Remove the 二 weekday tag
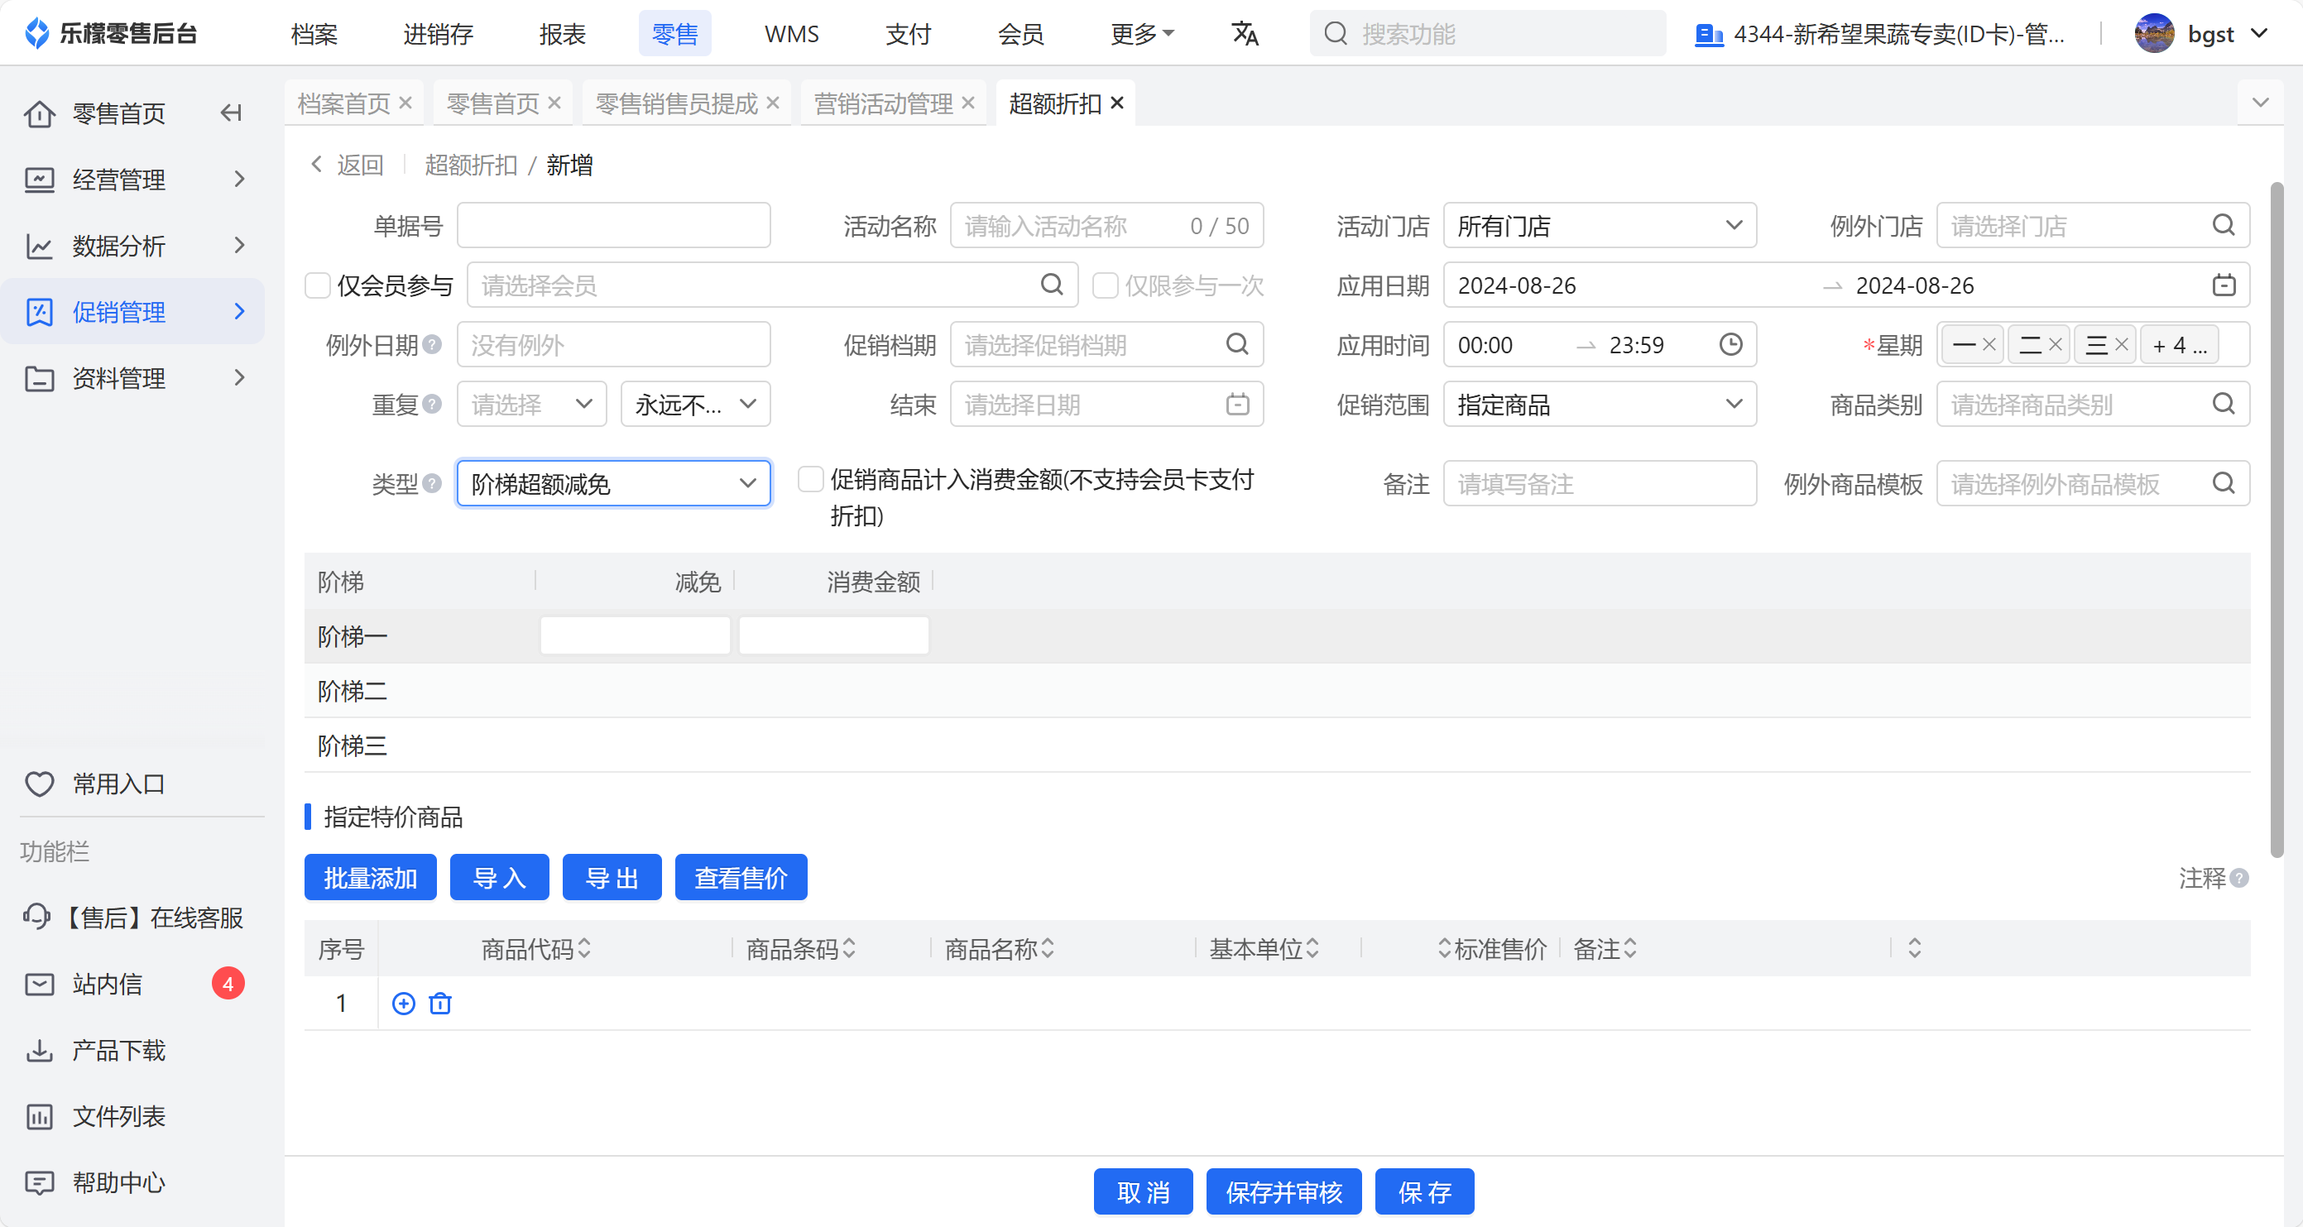Image resolution: width=2303 pixels, height=1227 pixels. click(x=2056, y=345)
